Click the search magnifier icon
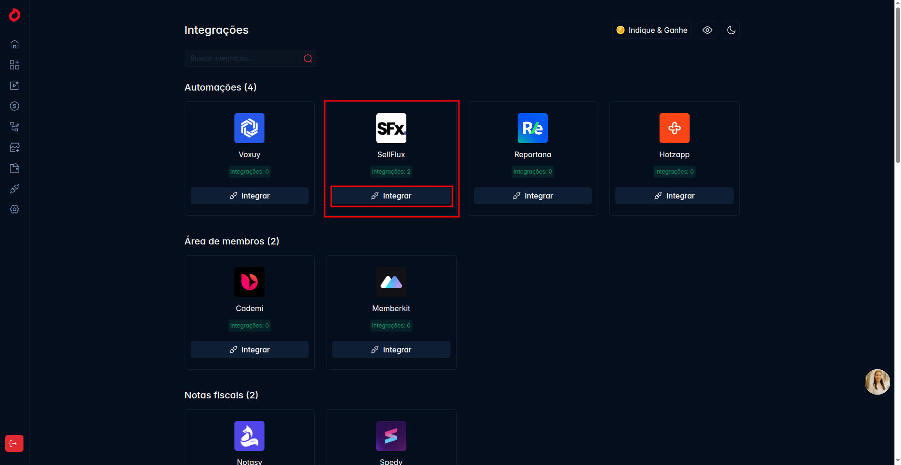Viewport: 901px width, 465px height. pos(308,59)
